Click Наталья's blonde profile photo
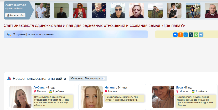 point(92,97)
